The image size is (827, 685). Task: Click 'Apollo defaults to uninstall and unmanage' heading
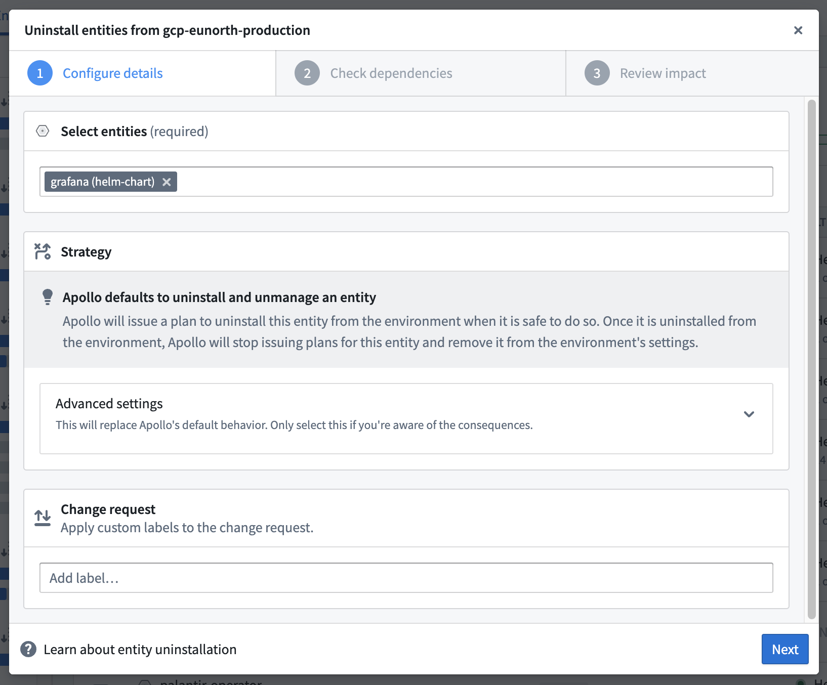(219, 297)
